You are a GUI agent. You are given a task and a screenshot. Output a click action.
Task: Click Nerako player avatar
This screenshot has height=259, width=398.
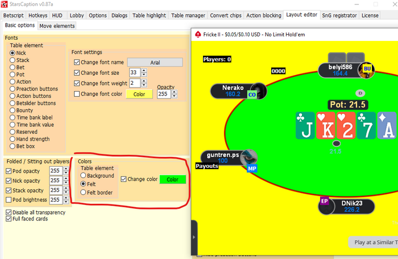(x=259, y=91)
